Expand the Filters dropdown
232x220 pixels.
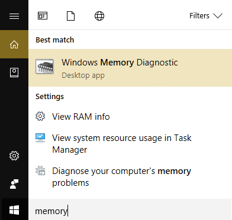tap(206, 16)
